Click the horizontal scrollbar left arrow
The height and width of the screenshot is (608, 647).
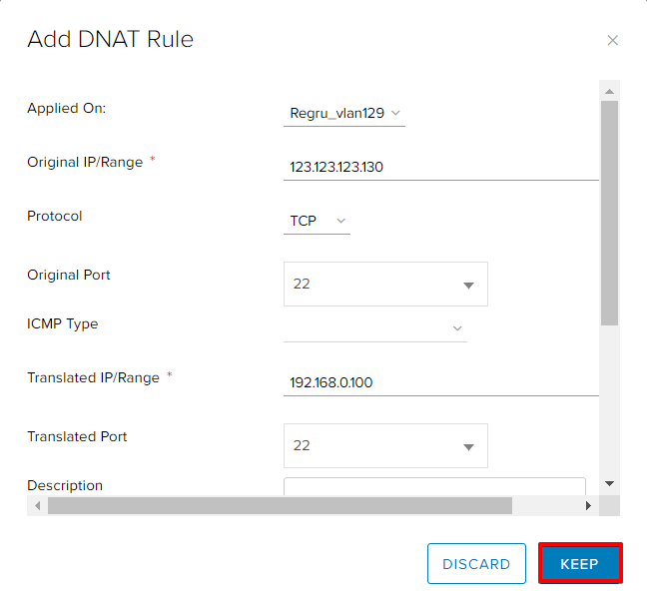38,506
